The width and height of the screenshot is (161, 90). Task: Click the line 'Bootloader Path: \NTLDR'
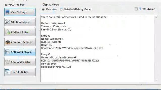click(x=56, y=67)
